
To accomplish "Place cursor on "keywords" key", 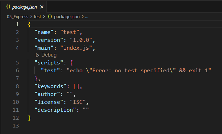I will coord(50,86).
